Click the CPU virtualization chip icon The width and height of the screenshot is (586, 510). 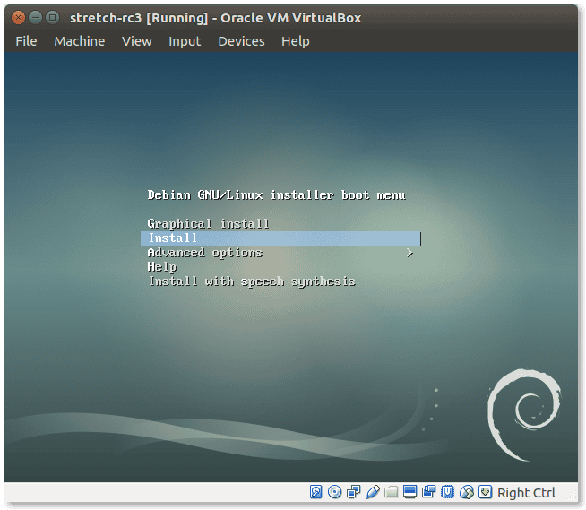pyautogui.click(x=447, y=492)
